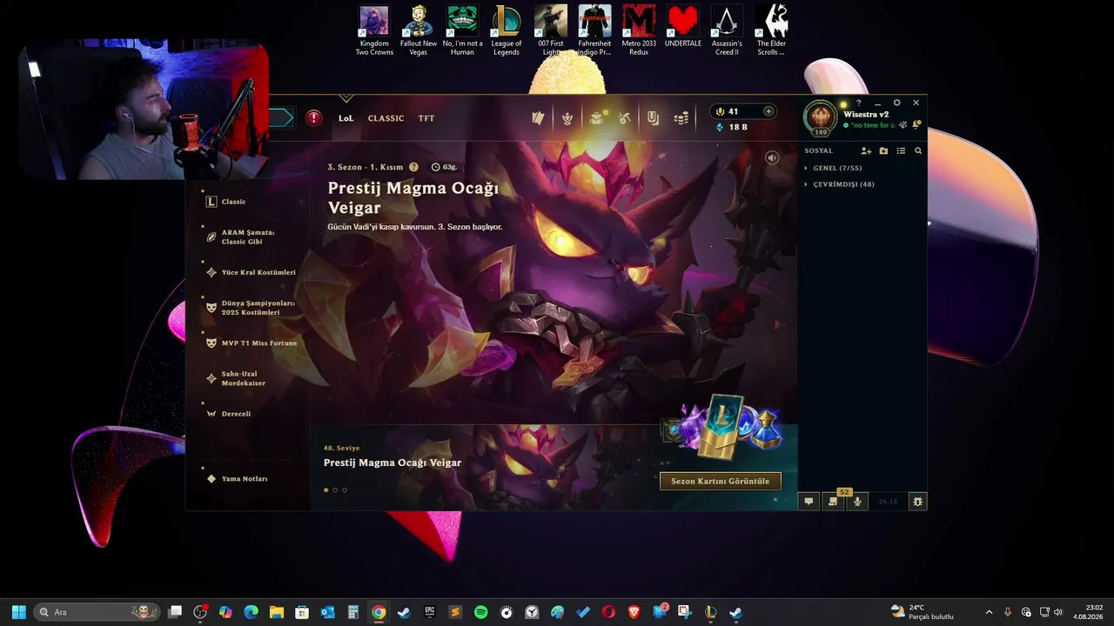Open the Fallout New Vegas desktop shortcut
Viewport: 1114px width, 626px height.
(418, 31)
